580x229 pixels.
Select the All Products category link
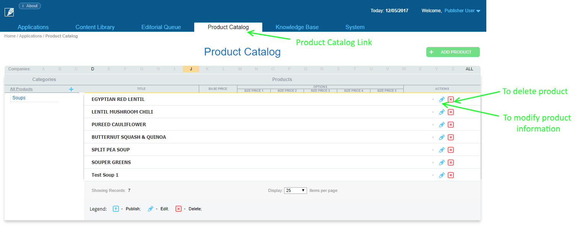pyautogui.click(x=21, y=89)
